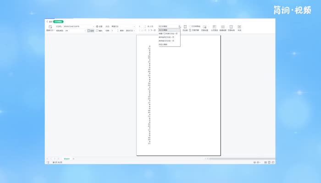Screen dimensions: 321x183
Task: Click the Back button at top left
Action: pyautogui.click(x=49, y=22)
